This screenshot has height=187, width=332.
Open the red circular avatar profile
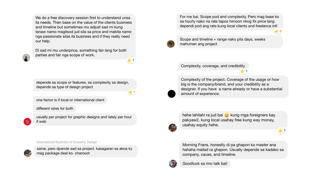27,122
